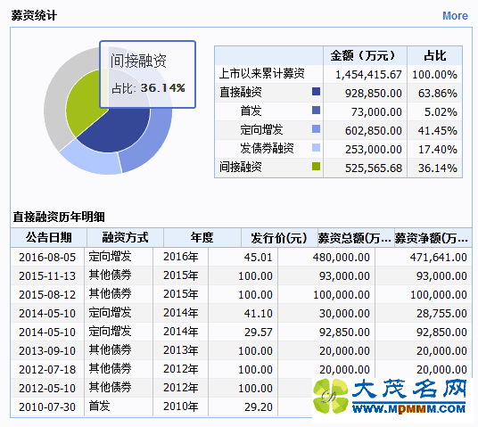Click the 定向增发 legend color swatch
Viewport: 478px width, 427px height.
coord(316,129)
